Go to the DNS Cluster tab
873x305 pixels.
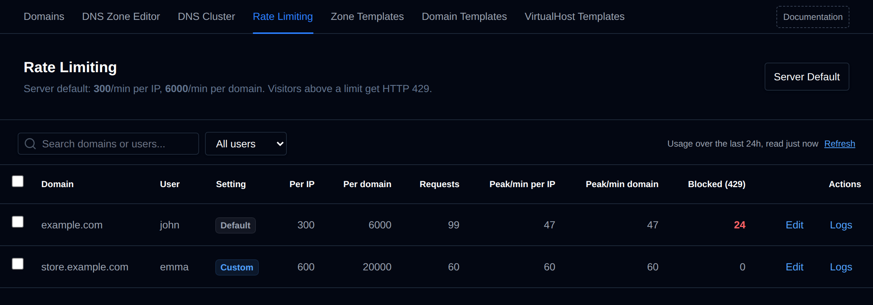pyautogui.click(x=206, y=17)
